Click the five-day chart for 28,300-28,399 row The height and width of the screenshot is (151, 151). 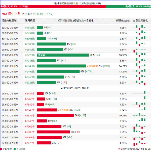(x=139, y=120)
